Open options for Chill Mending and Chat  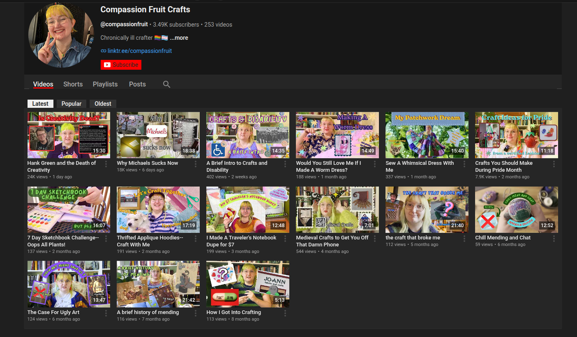click(554, 239)
